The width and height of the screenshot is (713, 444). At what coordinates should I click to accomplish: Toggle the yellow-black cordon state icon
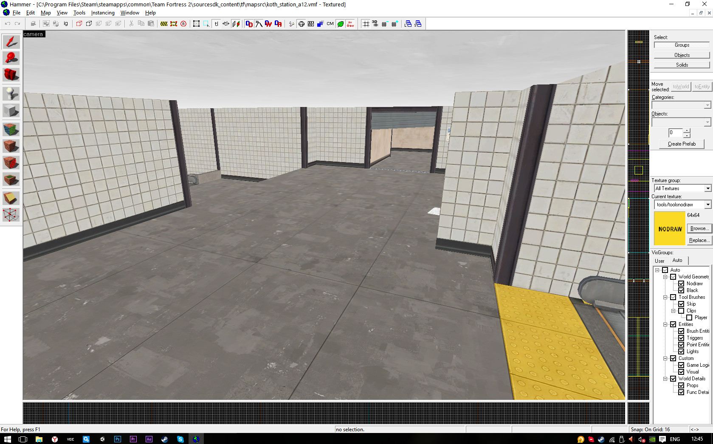tap(164, 24)
